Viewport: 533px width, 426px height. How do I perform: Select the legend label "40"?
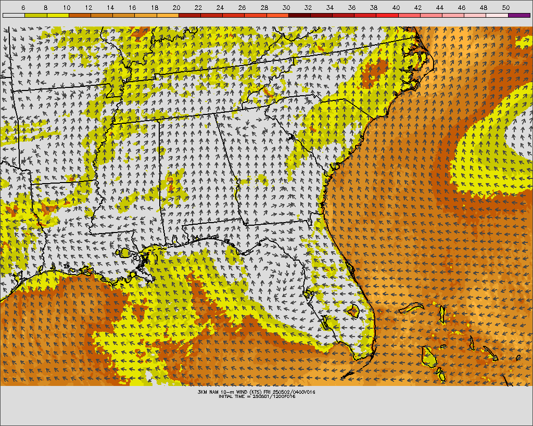coord(396,7)
